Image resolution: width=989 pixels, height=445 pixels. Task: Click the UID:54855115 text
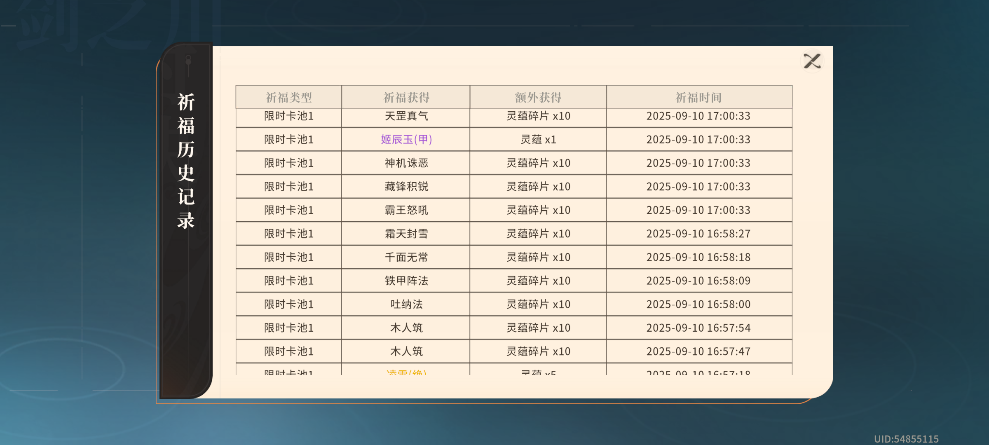[906, 439]
